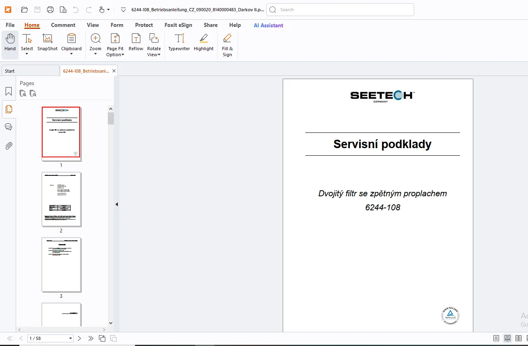Click the Clipboard icon
The height and width of the screenshot is (346, 528).
pyautogui.click(x=72, y=39)
